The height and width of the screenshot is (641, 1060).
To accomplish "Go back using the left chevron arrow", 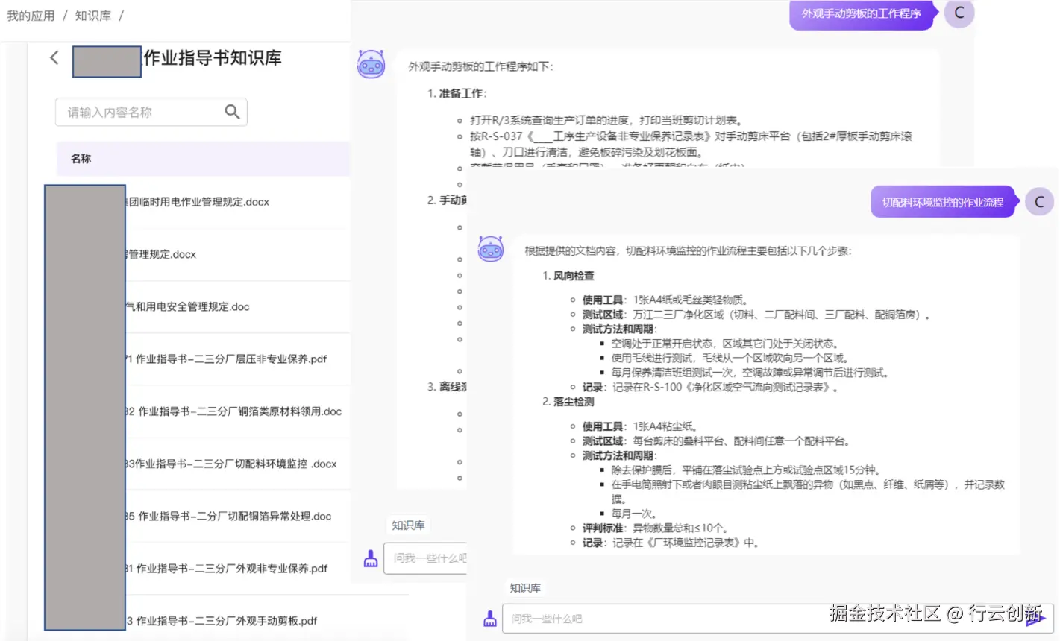I will coord(54,58).
